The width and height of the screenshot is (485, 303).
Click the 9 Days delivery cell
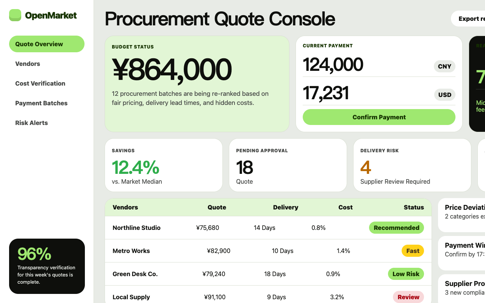(277, 297)
